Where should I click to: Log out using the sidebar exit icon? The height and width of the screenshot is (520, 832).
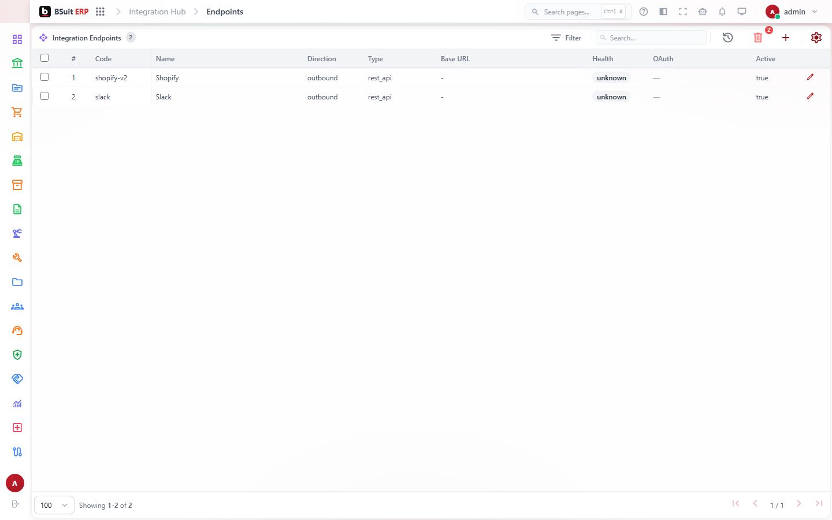(16, 504)
